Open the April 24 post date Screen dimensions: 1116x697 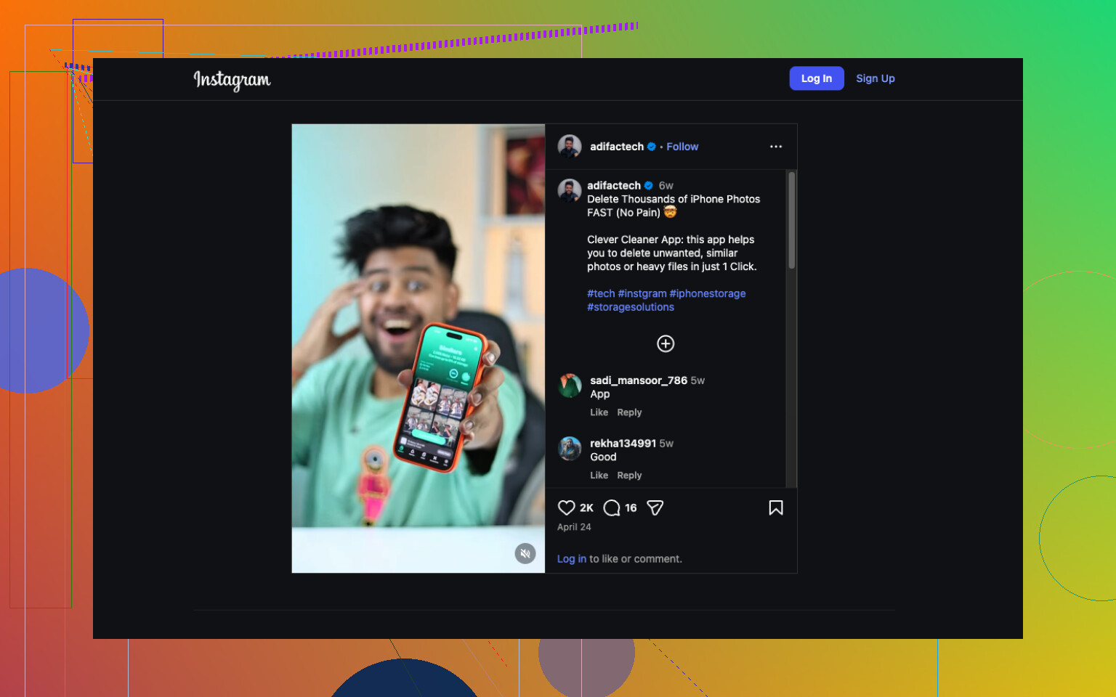[x=574, y=527]
